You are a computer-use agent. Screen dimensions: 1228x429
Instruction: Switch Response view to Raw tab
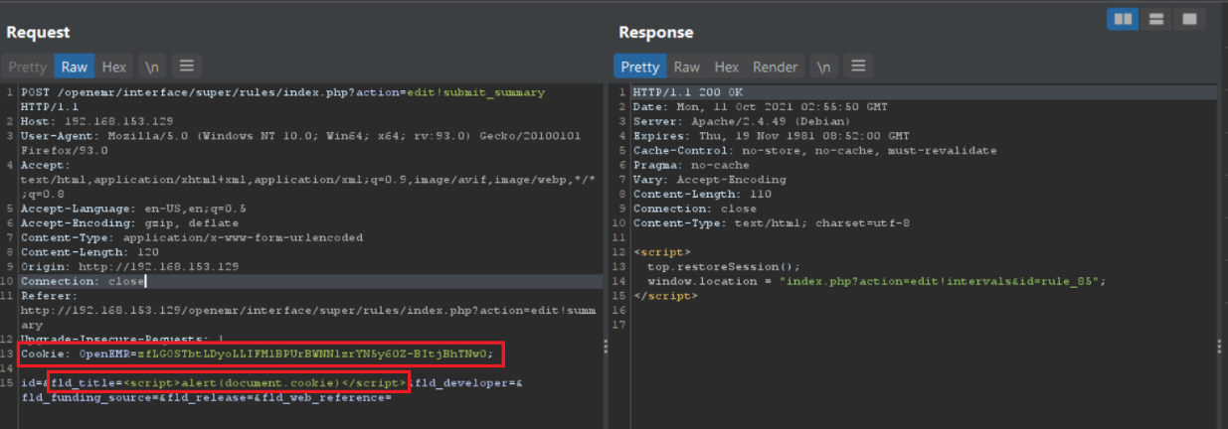pos(687,67)
